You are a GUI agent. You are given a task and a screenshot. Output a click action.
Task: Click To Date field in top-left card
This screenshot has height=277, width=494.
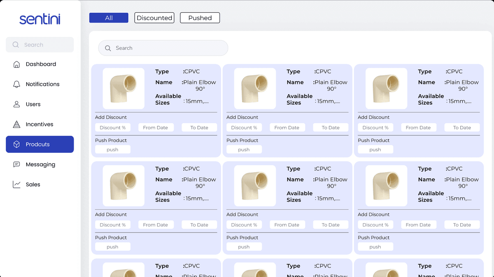(199, 127)
